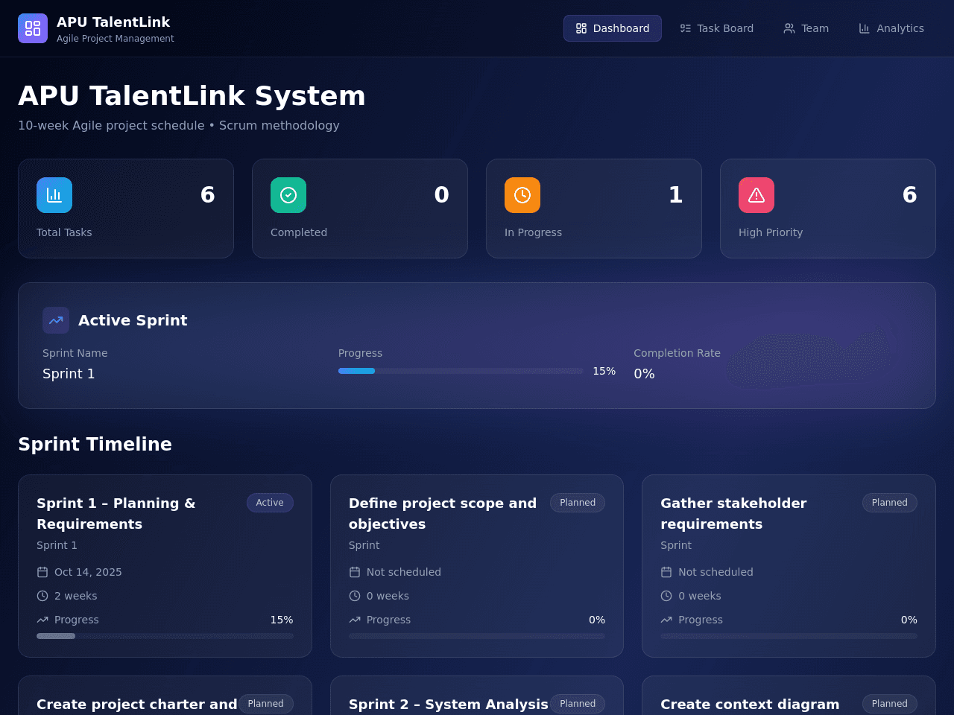Click calendar icon in Define project scope card
The height and width of the screenshot is (715, 954).
(355, 572)
